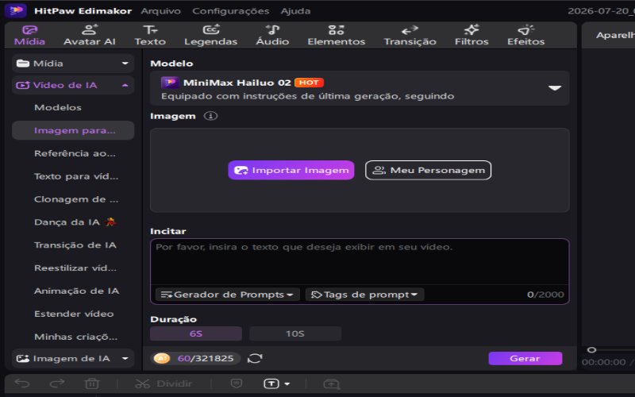Click the MiniMax model logo icon
Viewport: 635px width, 397px height.
click(170, 83)
